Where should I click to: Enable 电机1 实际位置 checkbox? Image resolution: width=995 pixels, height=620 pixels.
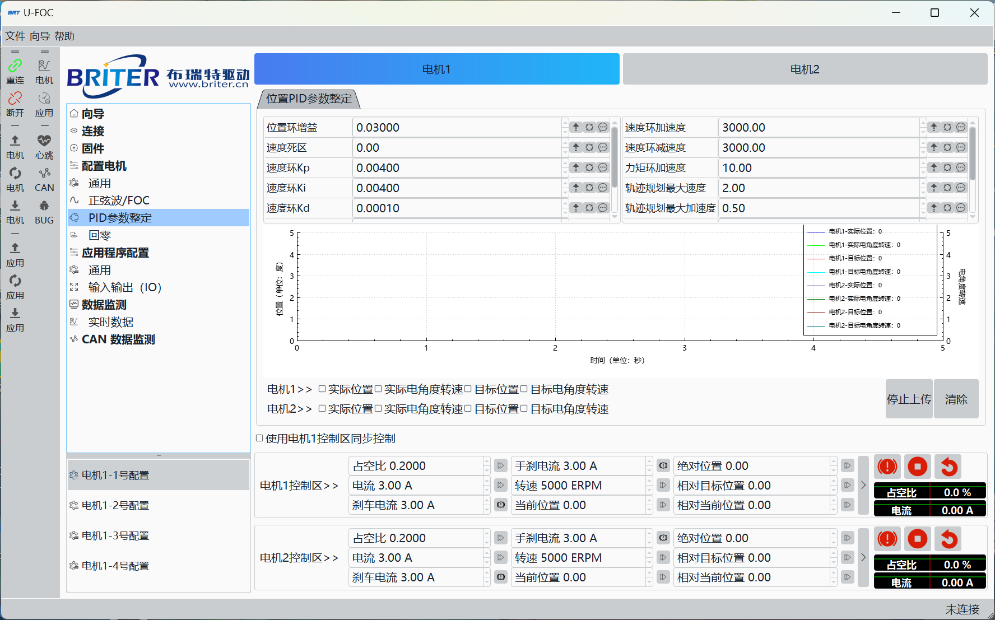(x=322, y=389)
